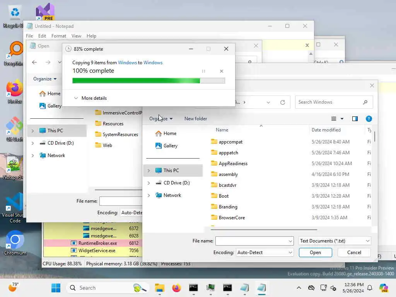Expand CD Drive (D:) in front dialog tree
The width and height of the screenshot is (396, 297).
[149, 183]
